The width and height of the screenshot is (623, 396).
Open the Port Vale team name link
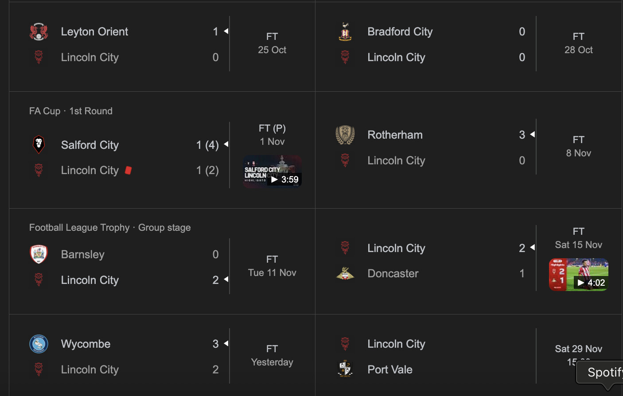pyautogui.click(x=390, y=369)
